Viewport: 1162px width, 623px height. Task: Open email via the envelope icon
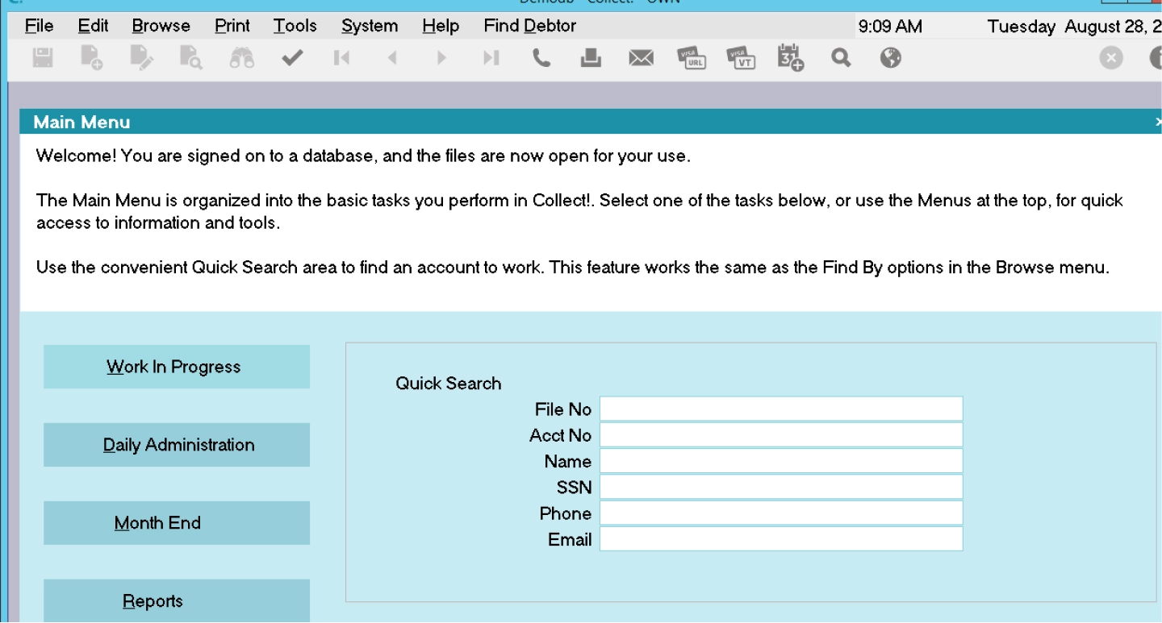(x=641, y=57)
